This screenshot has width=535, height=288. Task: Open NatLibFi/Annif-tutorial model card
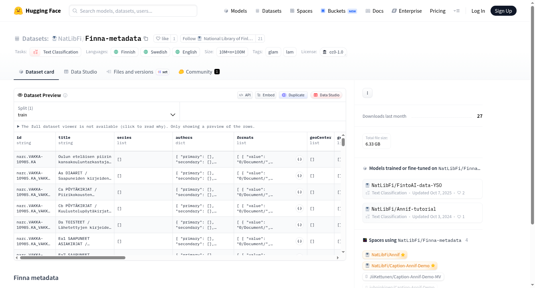(422, 212)
